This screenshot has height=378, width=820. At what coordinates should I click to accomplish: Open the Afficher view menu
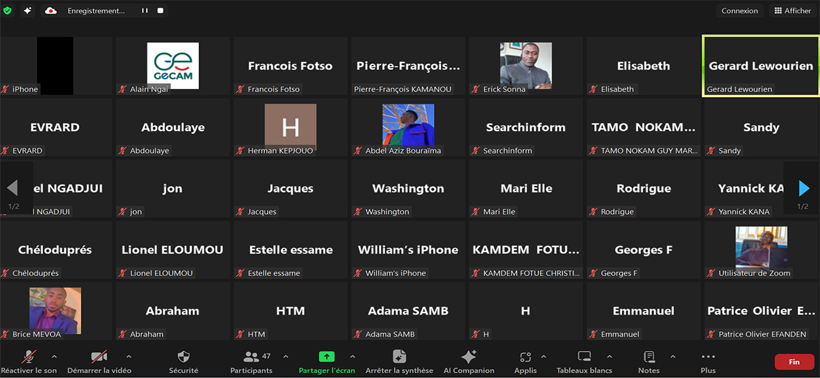(x=792, y=11)
